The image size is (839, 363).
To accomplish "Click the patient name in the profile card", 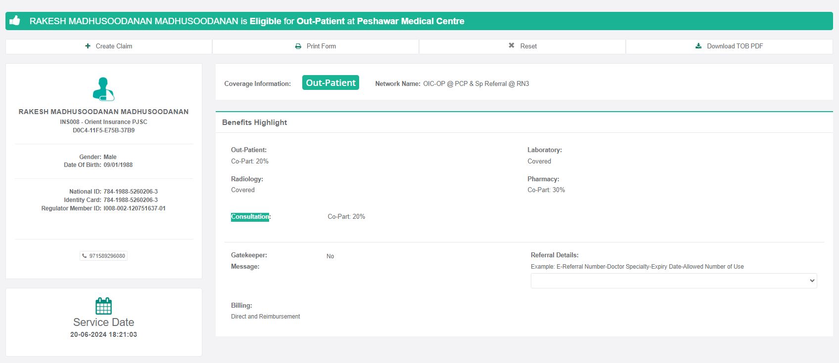I will point(103,112).
